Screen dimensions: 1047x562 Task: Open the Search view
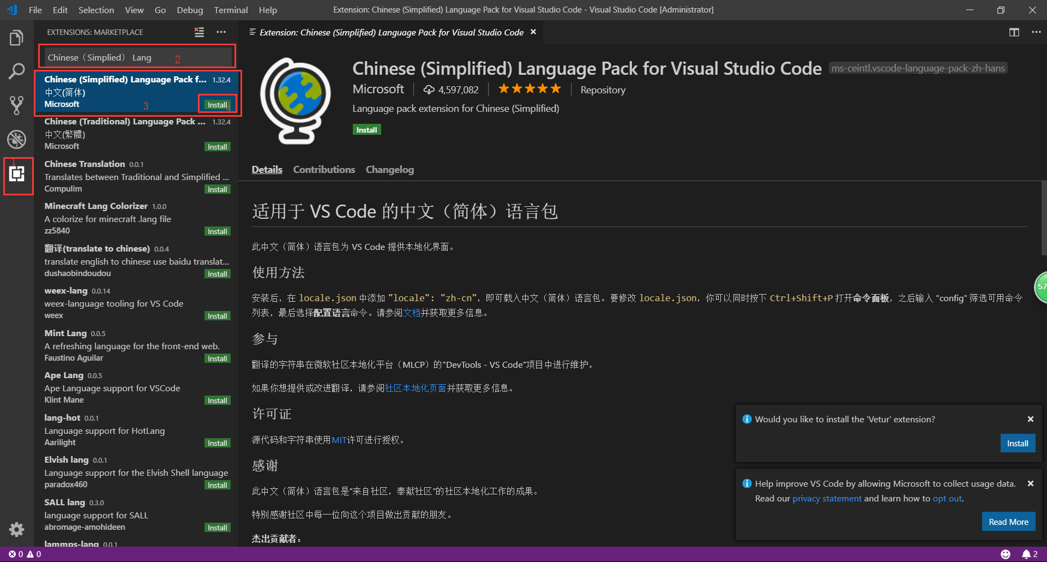(x=16, y=71)
